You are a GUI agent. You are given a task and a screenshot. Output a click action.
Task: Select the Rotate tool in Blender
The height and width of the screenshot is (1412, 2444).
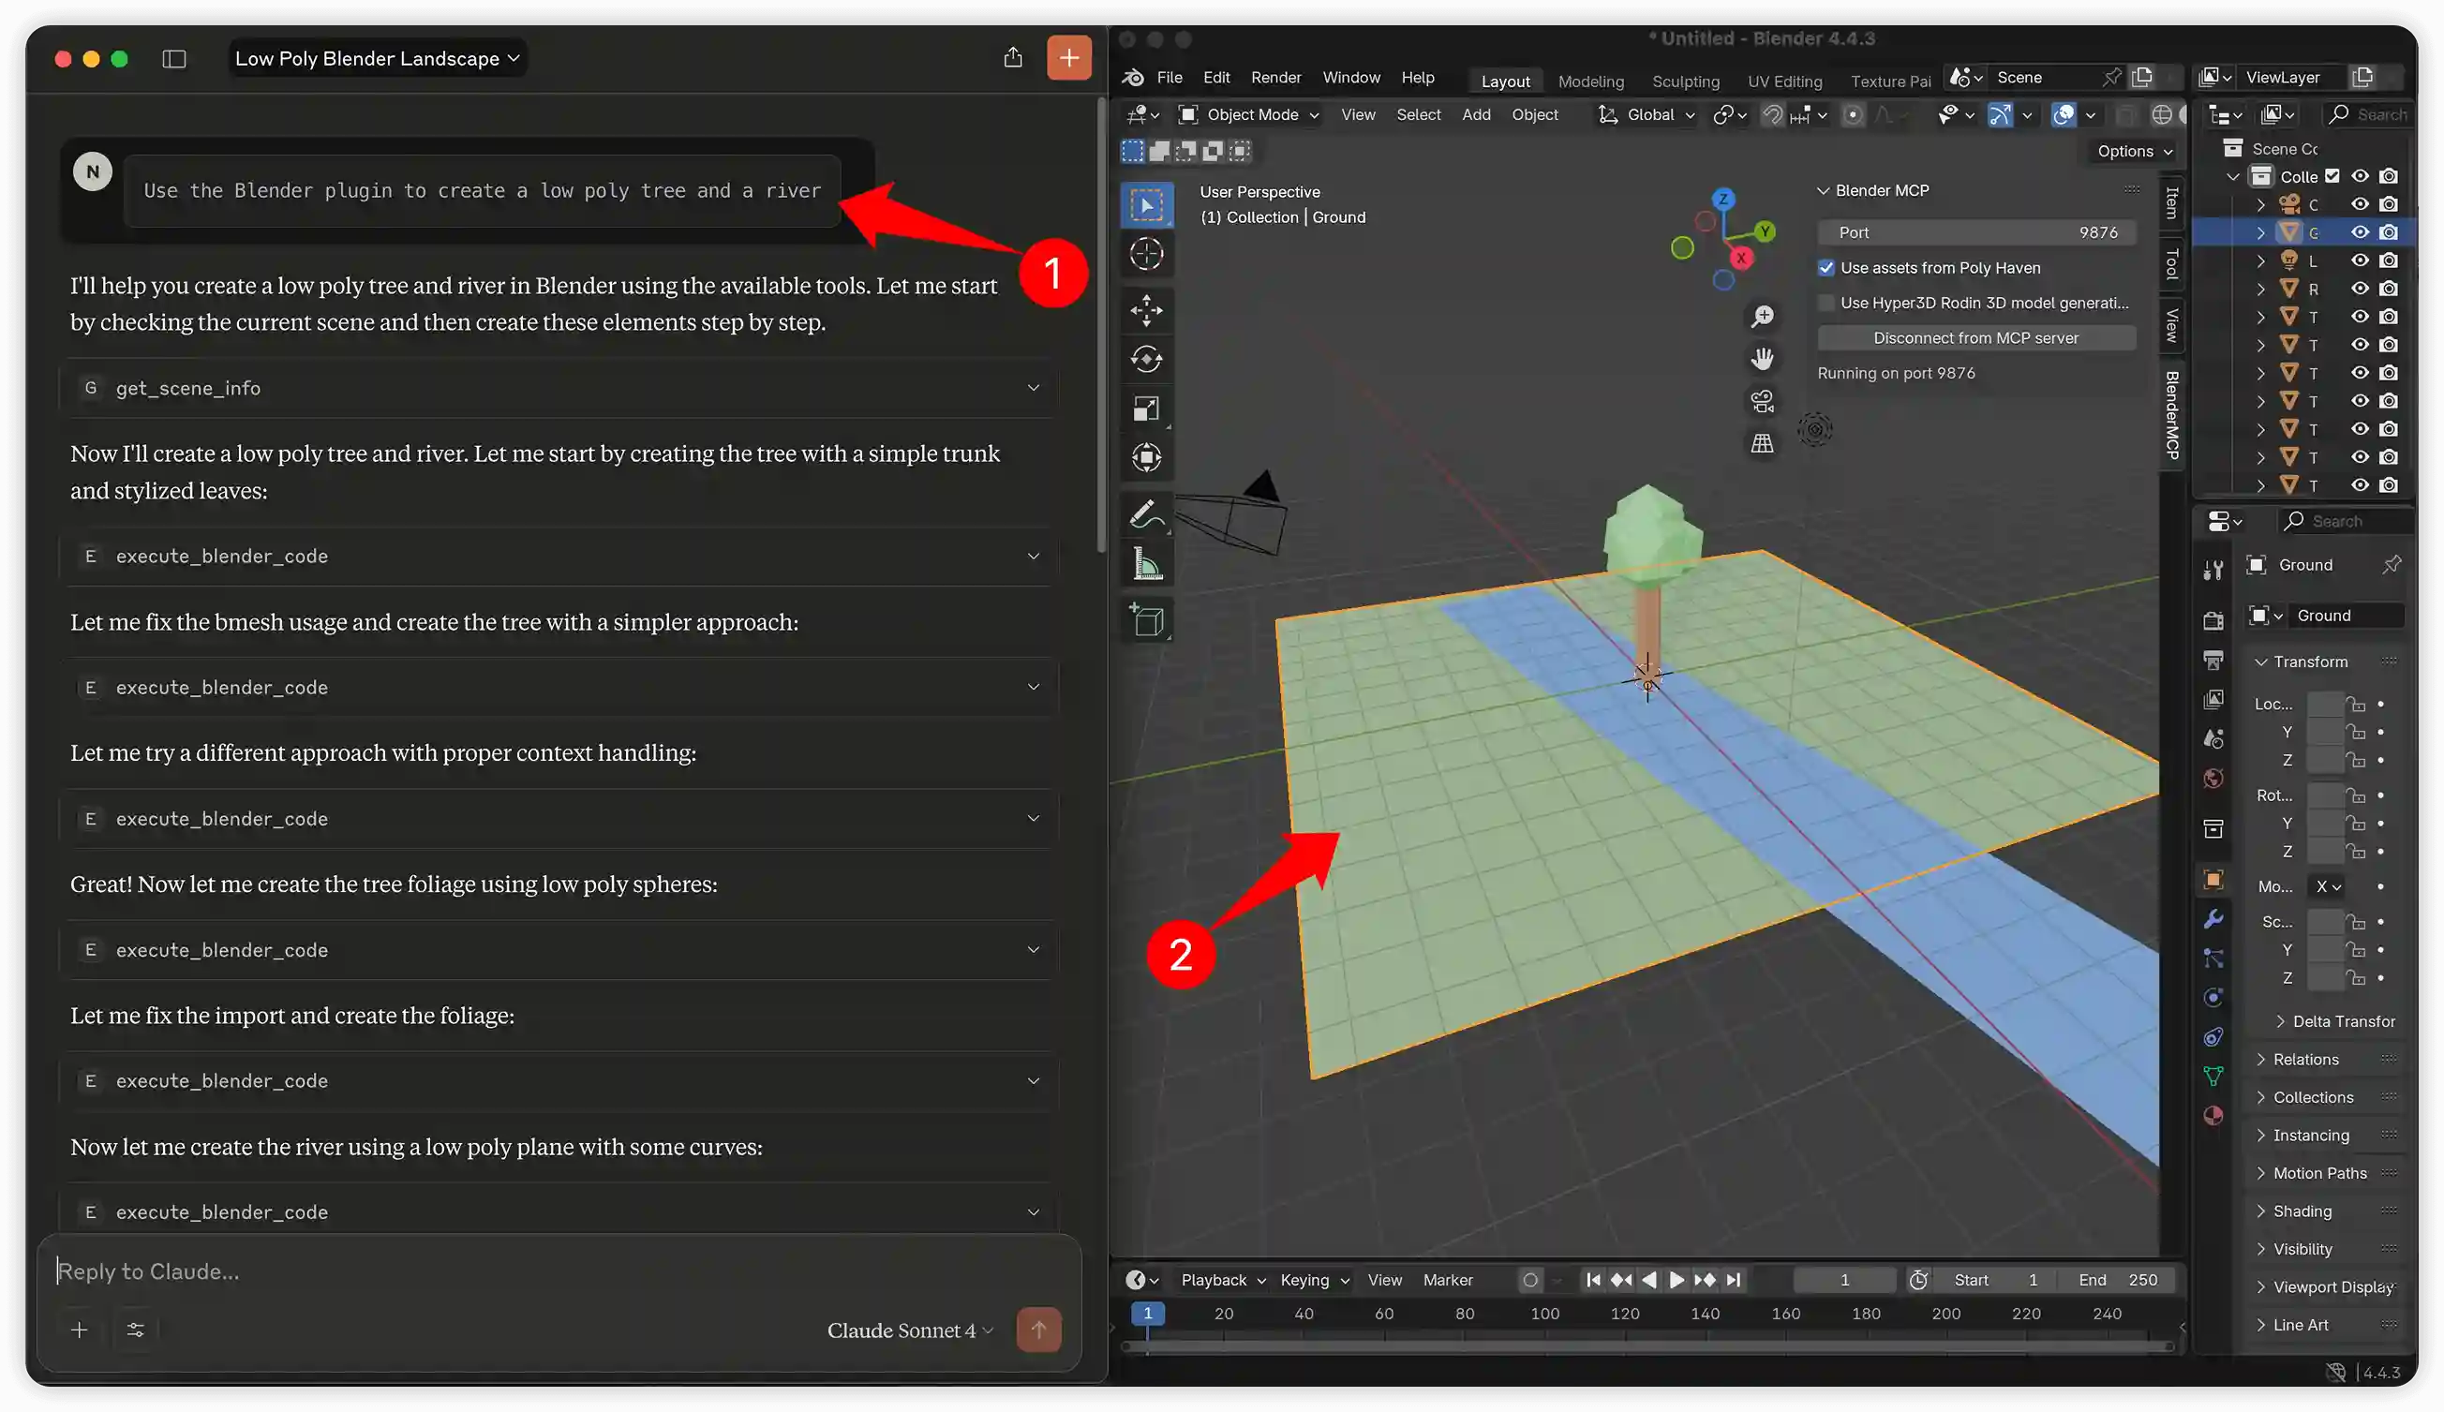tap(1146, 360)
